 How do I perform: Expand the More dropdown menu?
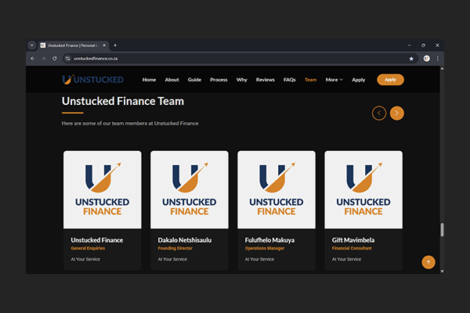point(334,80)
